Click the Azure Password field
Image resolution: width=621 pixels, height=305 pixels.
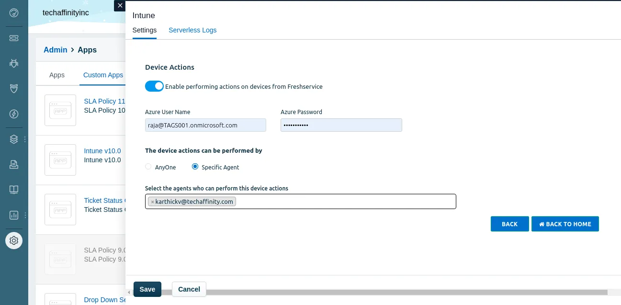(x=341, y=125)
